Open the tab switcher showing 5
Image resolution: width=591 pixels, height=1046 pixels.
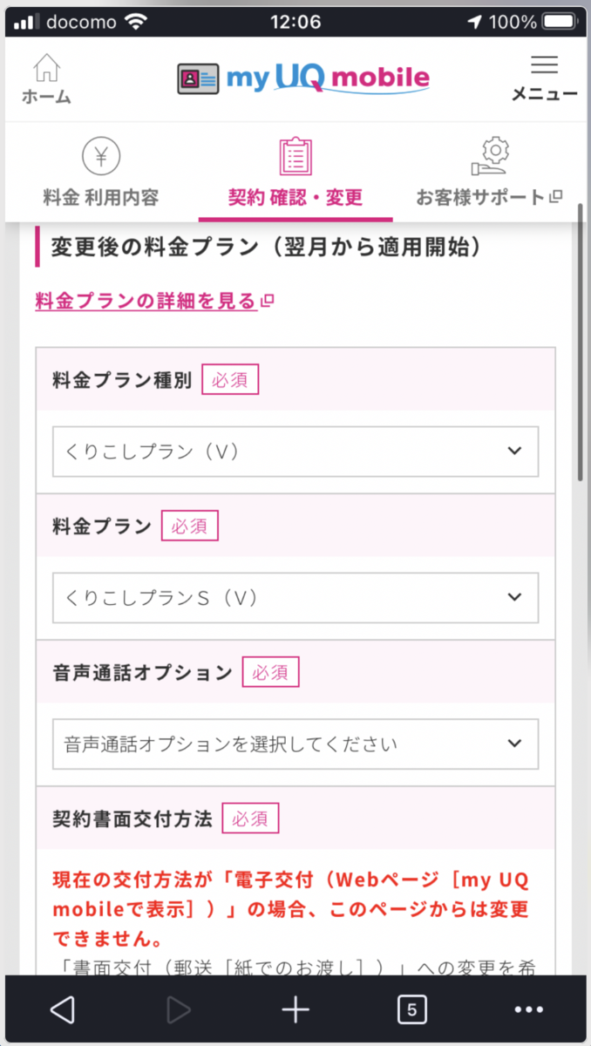pyautogui.click(x=411, y=1009)
